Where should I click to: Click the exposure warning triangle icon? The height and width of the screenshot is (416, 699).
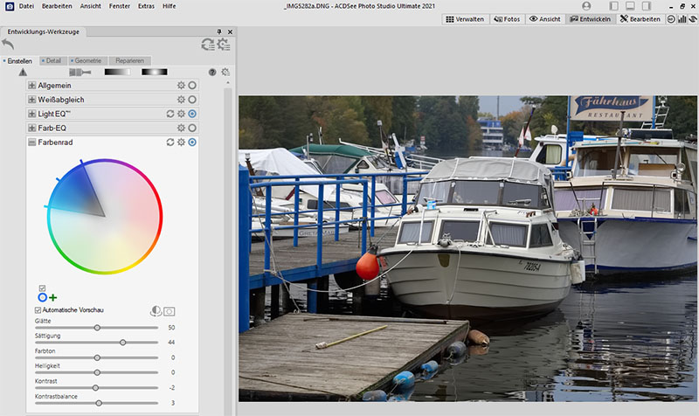click(x=23, y=73)
